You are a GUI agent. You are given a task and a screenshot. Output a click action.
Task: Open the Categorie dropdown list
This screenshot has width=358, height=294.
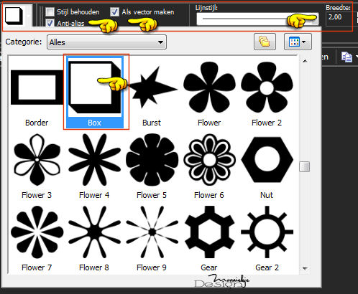click(106, 42)
